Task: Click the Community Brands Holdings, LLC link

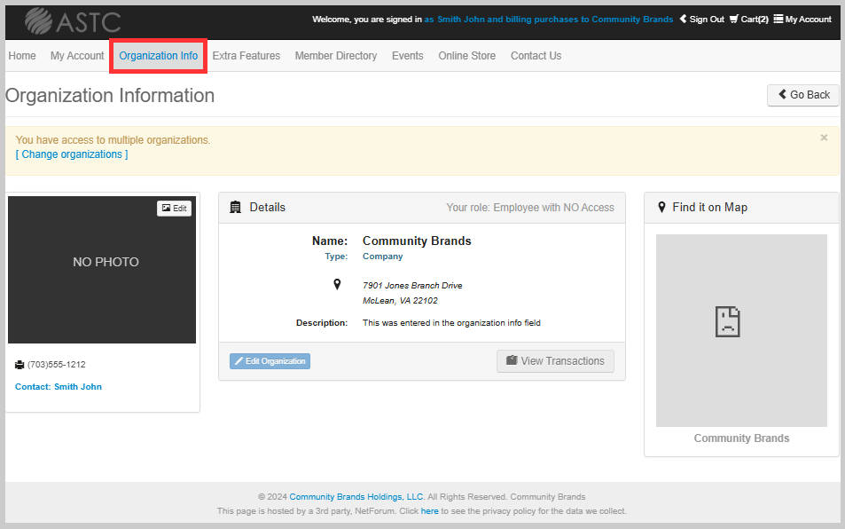Action: point(356,497)
